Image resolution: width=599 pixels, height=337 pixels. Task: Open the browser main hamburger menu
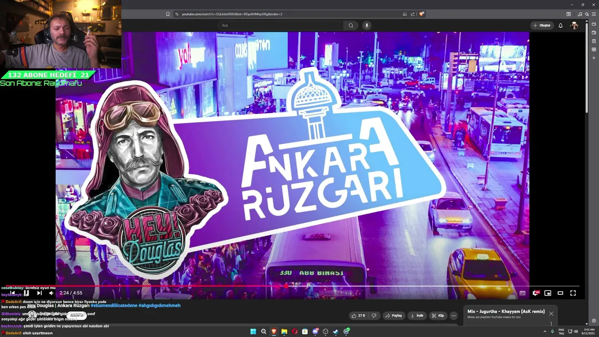(x=594, y=14)
